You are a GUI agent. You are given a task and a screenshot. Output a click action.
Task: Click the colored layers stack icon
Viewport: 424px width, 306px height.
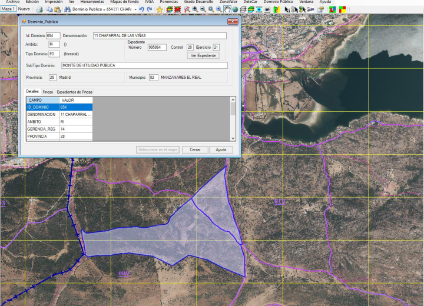(170, 10)
